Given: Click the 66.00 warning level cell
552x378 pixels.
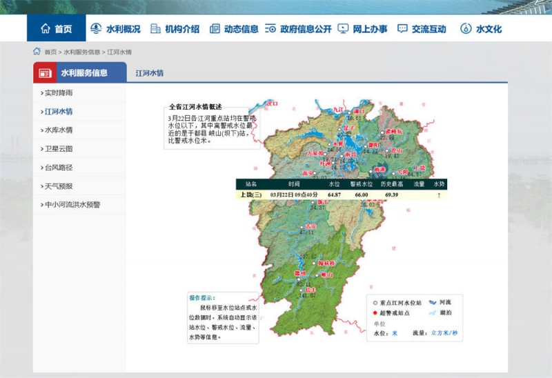Looking at the screenshot, I should point(361,195).
